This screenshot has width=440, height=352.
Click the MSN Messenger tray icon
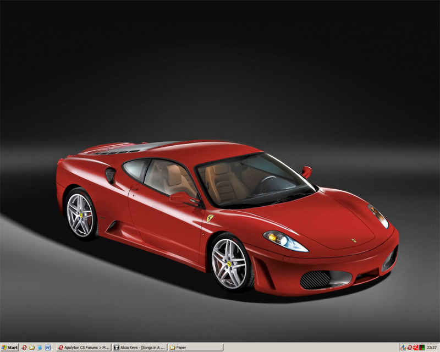[x=403, y=348]
